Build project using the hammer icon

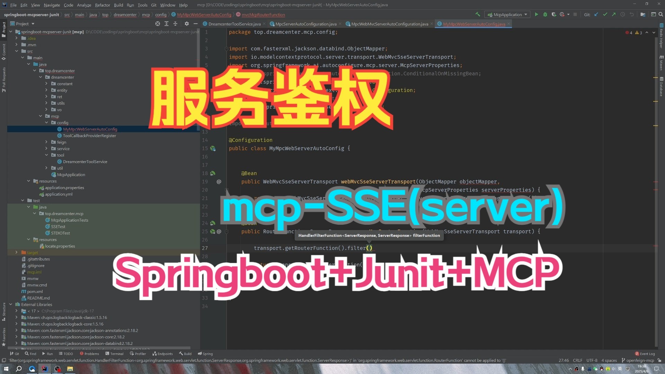[478, 15]
